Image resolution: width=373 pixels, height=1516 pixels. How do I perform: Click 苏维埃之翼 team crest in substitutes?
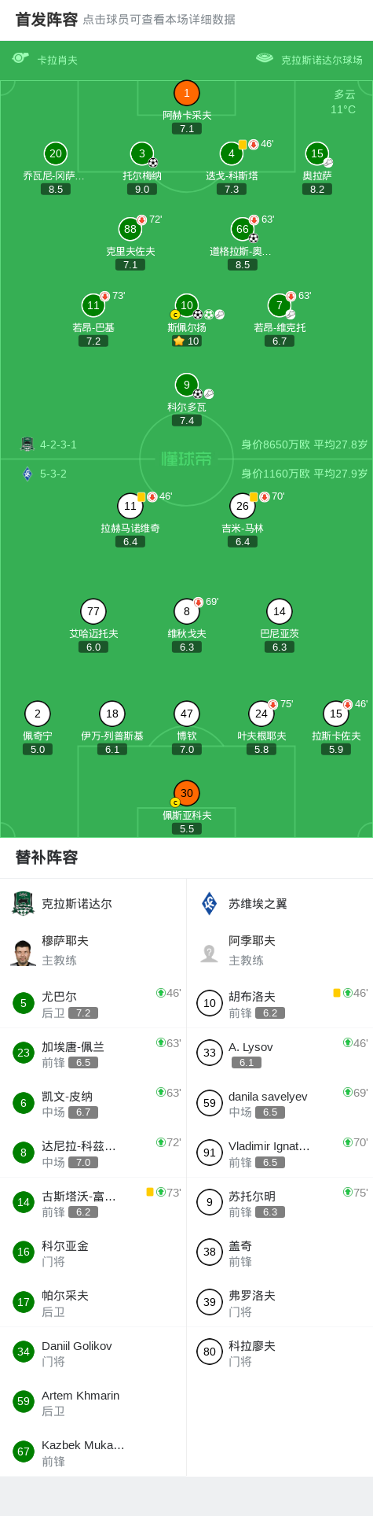coord(209,903)
